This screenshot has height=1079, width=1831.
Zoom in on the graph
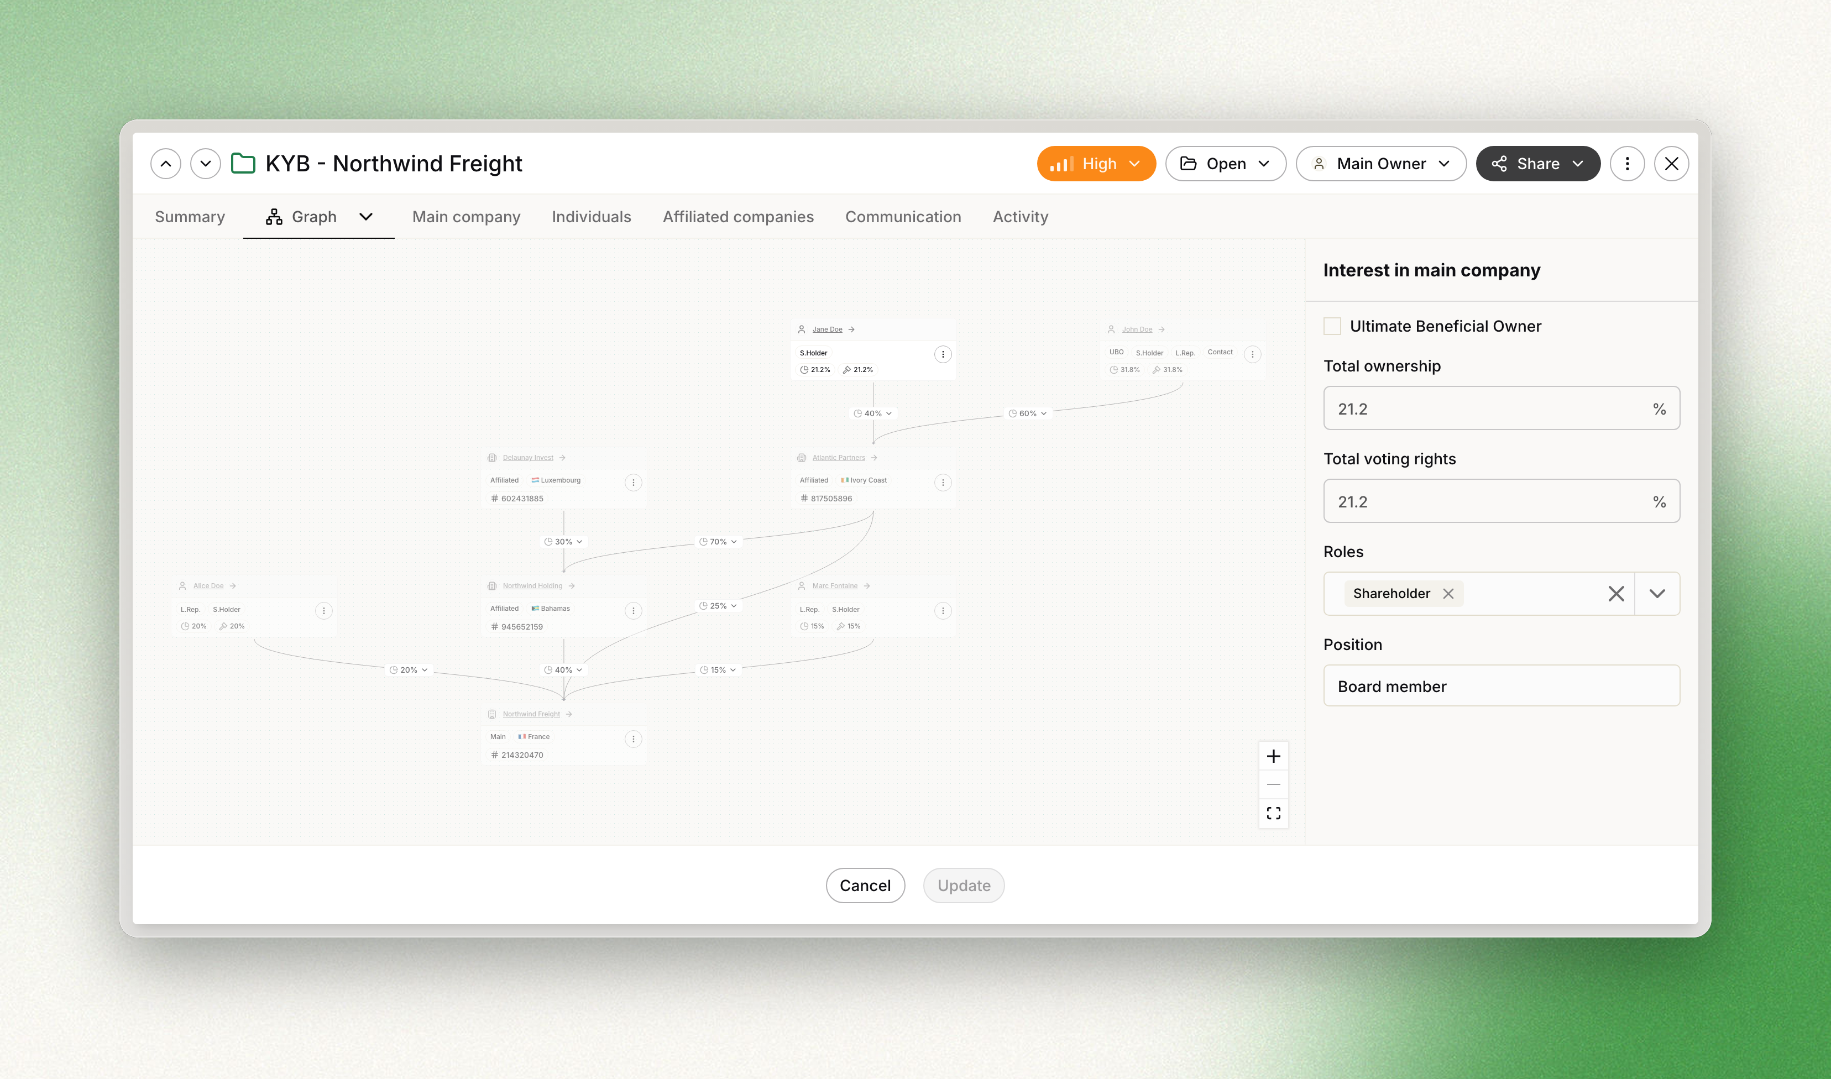point(1273,756)
